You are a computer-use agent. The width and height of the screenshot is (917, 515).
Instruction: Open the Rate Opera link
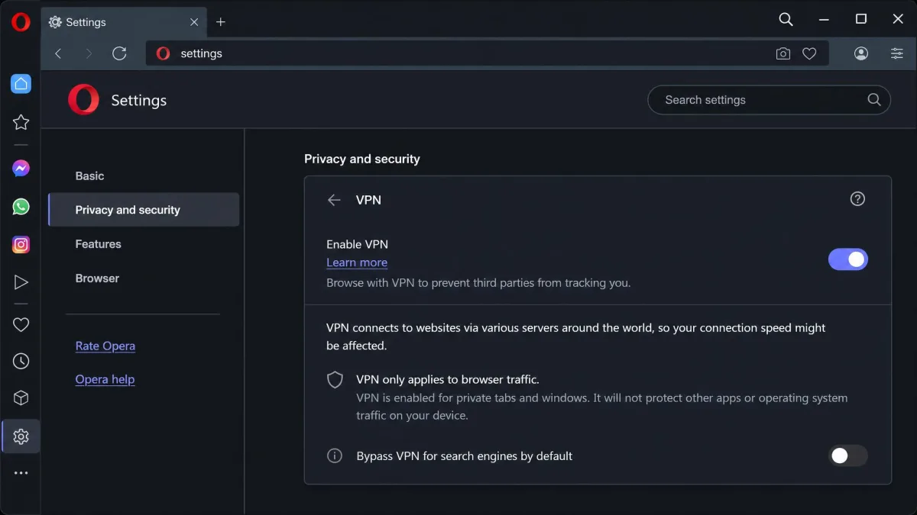coord(105,346)
